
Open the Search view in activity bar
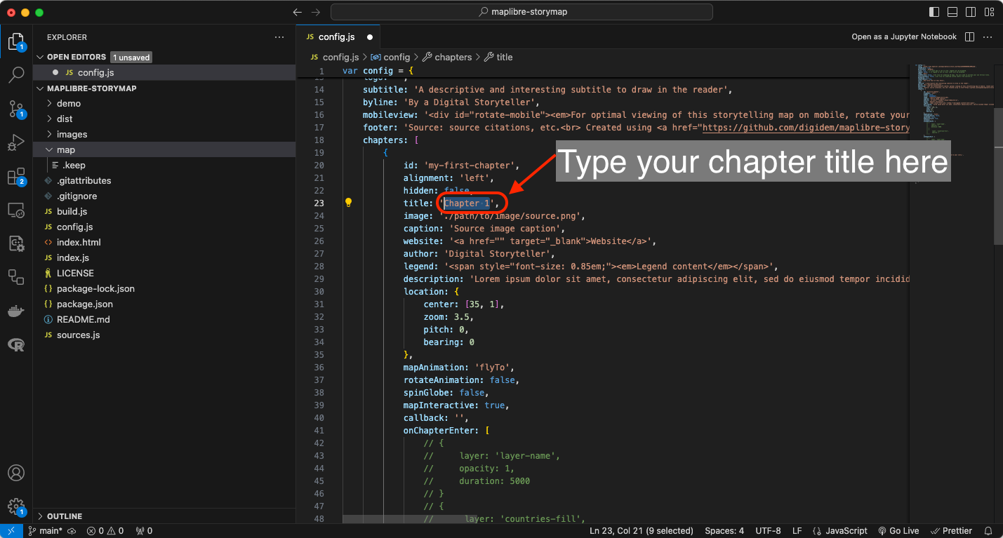click(x=16, y=74)
